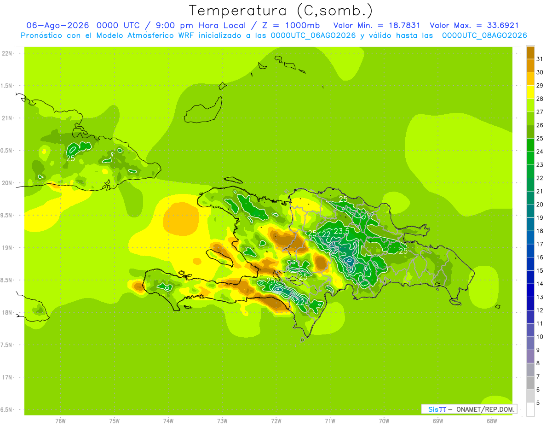Click the brown legend swatch above 31
552x427 pixels.
[530, 53]
